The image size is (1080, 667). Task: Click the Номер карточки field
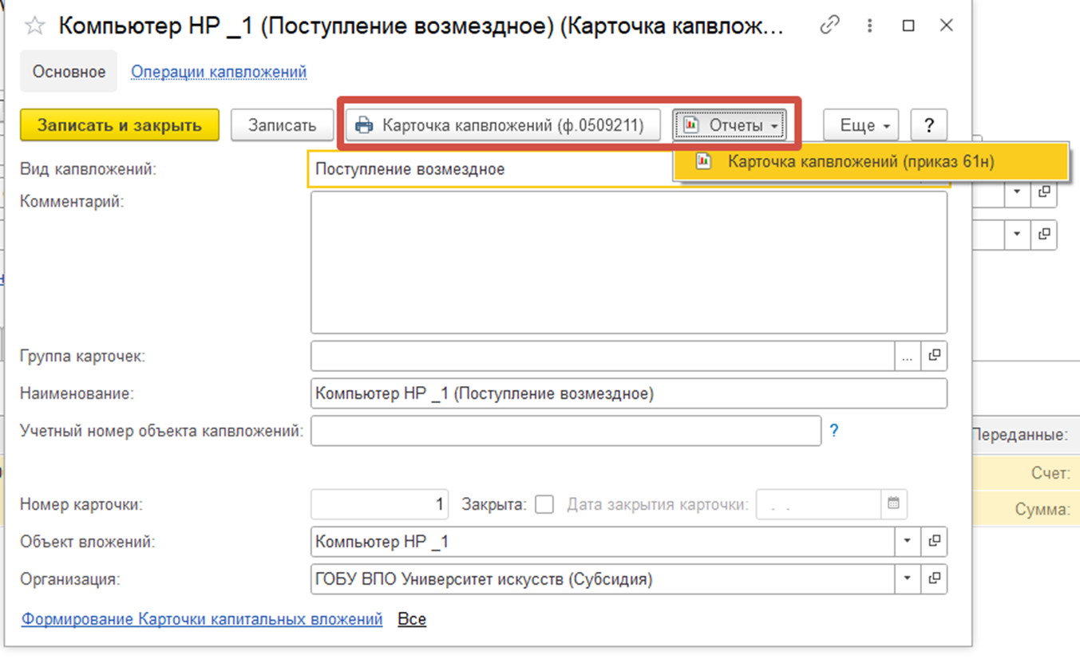[380, 504]
